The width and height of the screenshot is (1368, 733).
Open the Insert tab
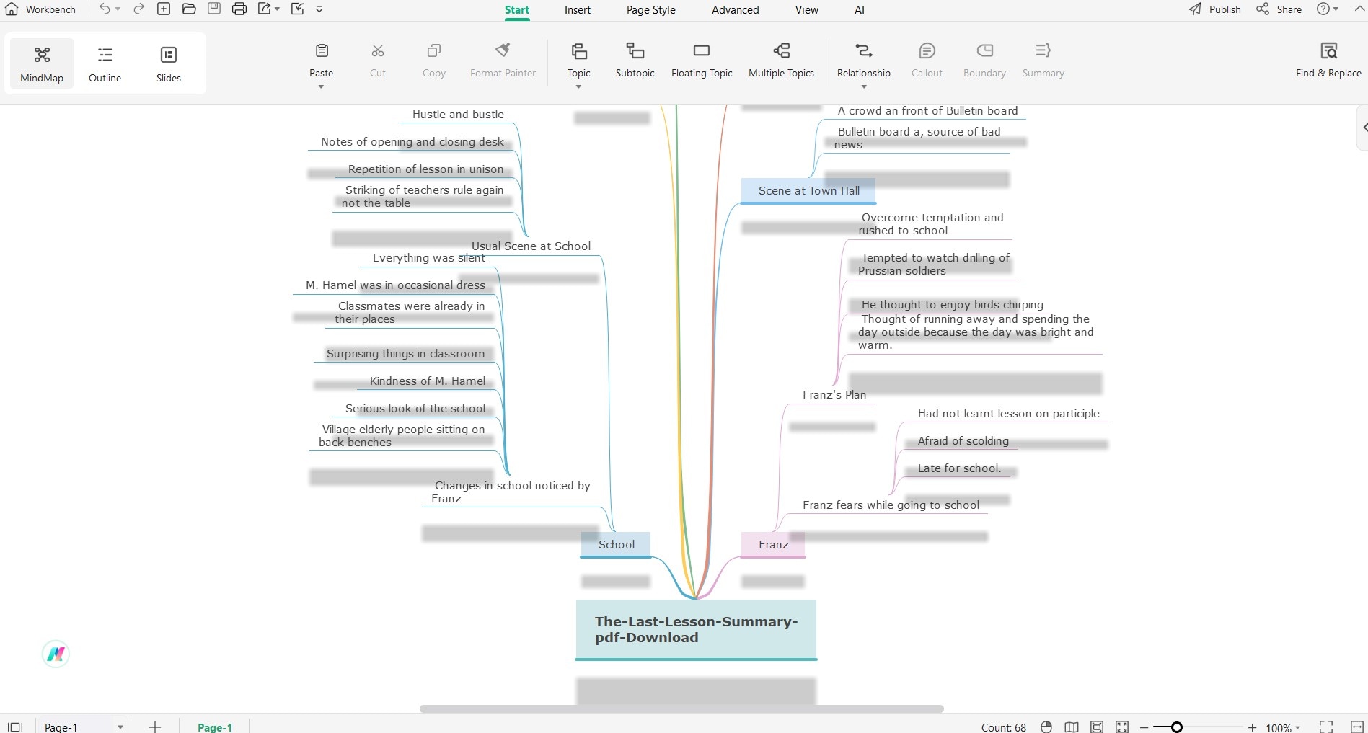578,10
